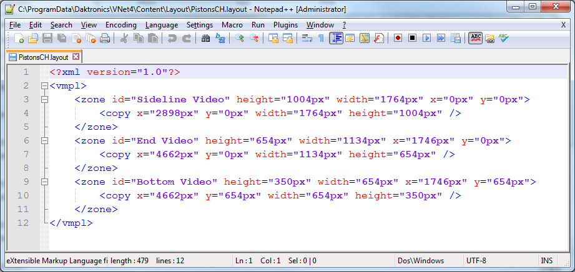Click the Replace toolbar icon
Viewport: 575px width, 272px height.
(x=220, y=39)
